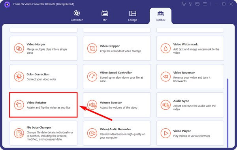Click "Play videos in various formats" text

[192, 136]
